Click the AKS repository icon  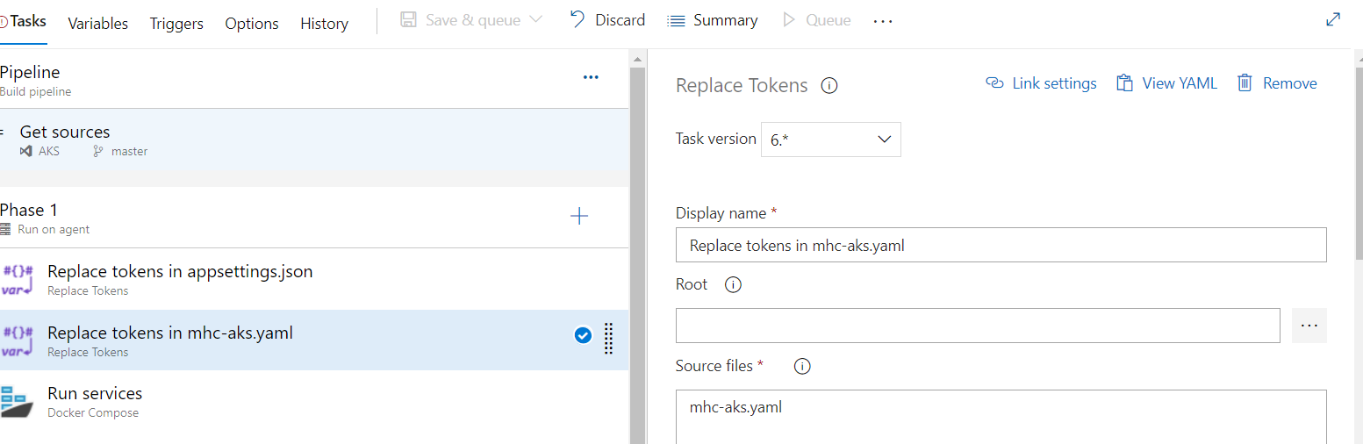coord(26,151)
